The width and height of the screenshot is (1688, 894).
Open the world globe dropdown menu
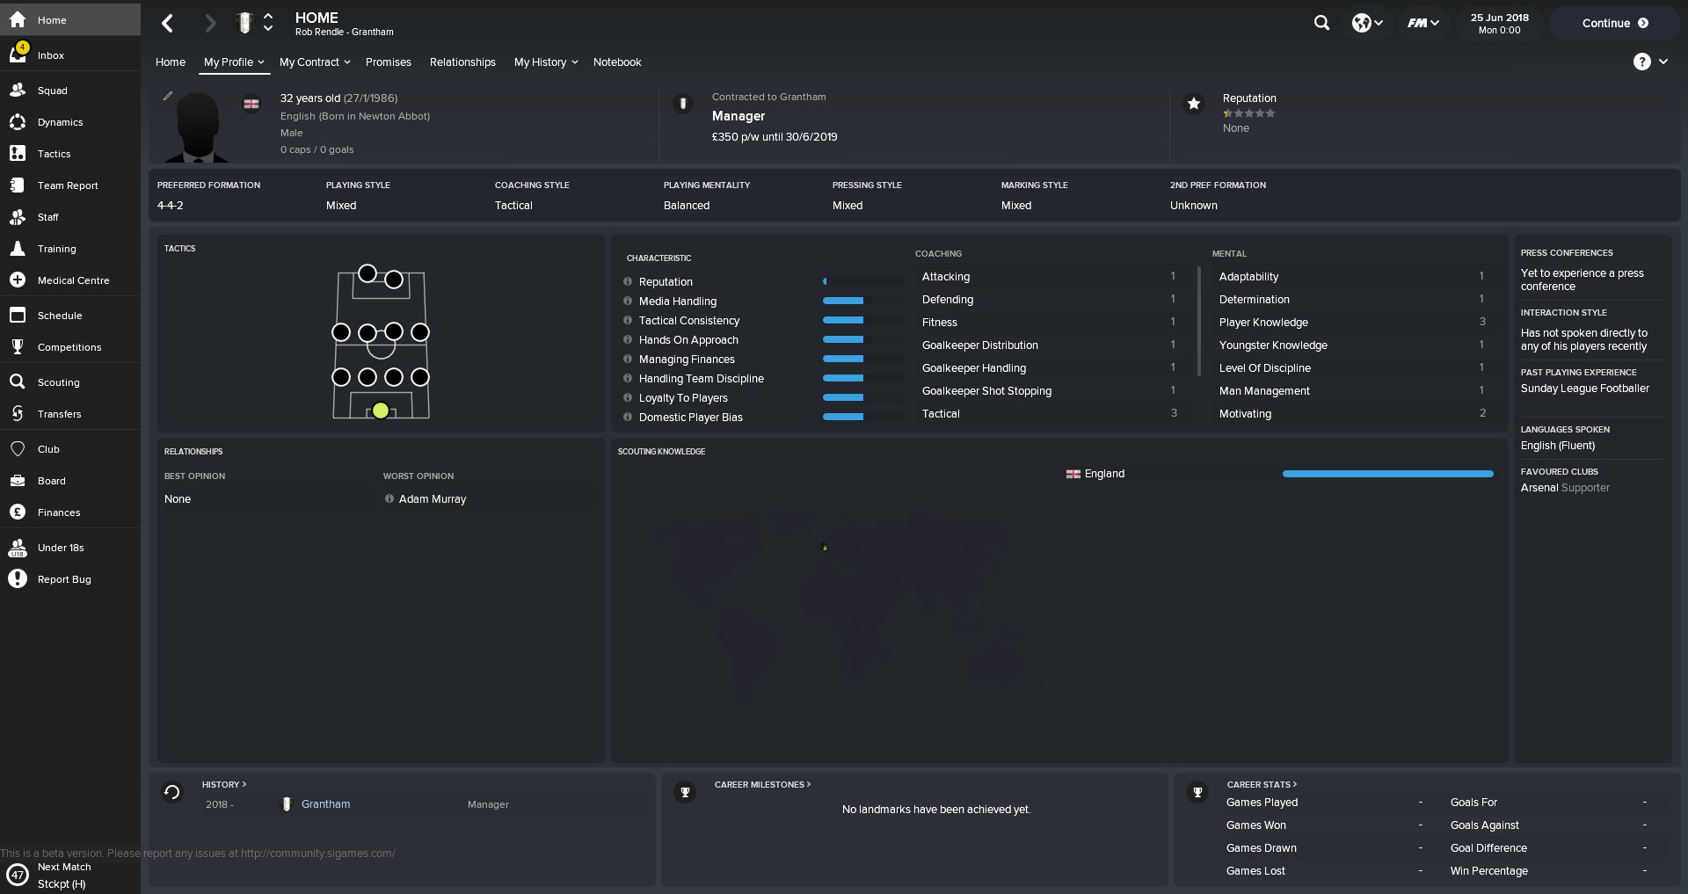1367,24
